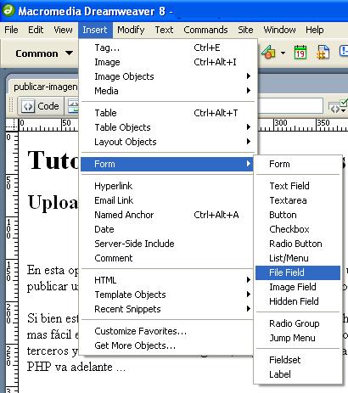Open the Commands menu

pos(205,30)
